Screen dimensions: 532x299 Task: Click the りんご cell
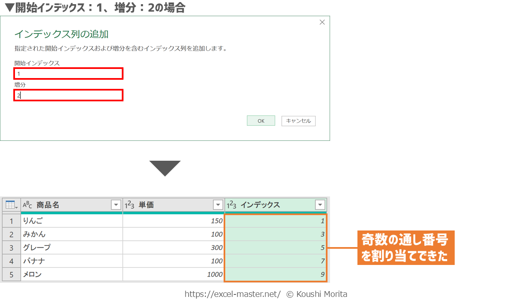(71, 221)
